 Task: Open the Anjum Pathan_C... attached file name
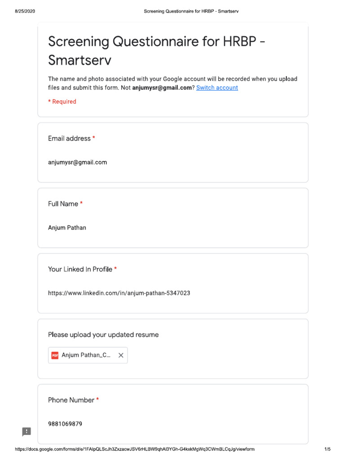coord(86,355)
